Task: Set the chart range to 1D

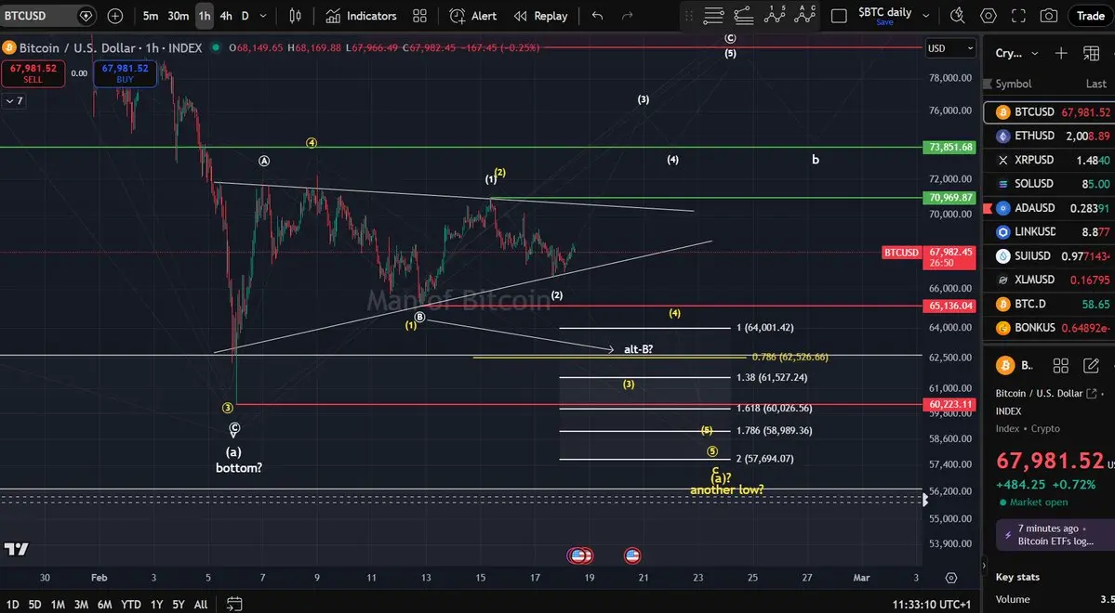Action: [13, 605]
